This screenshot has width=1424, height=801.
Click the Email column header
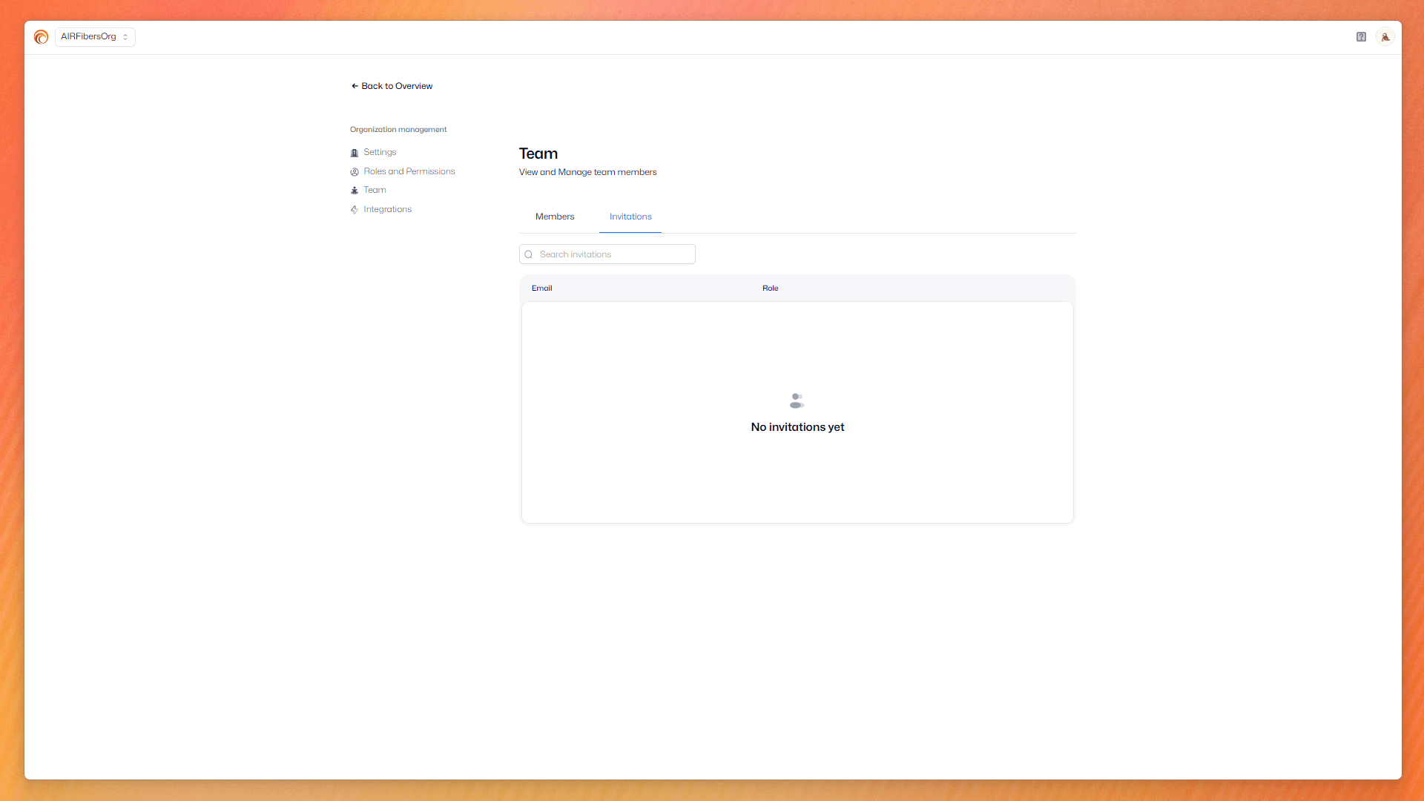point(541,289)
